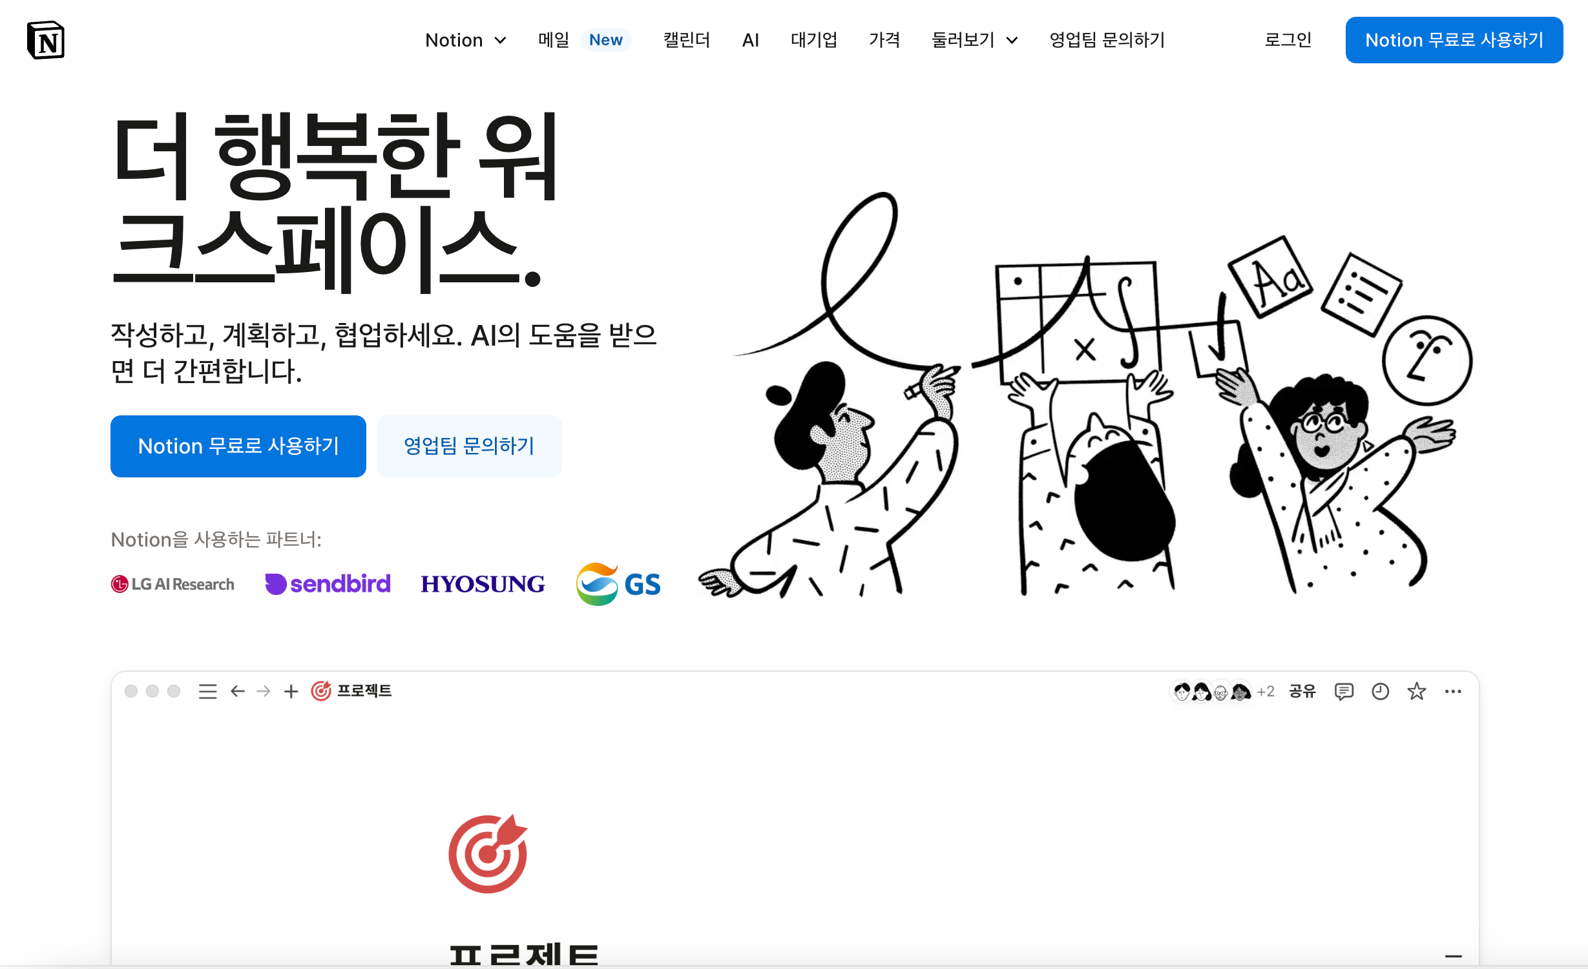The image size is (1588, 969).
Task: Expand the Notion dropdown in navigation
Action: tap(466, 40)
